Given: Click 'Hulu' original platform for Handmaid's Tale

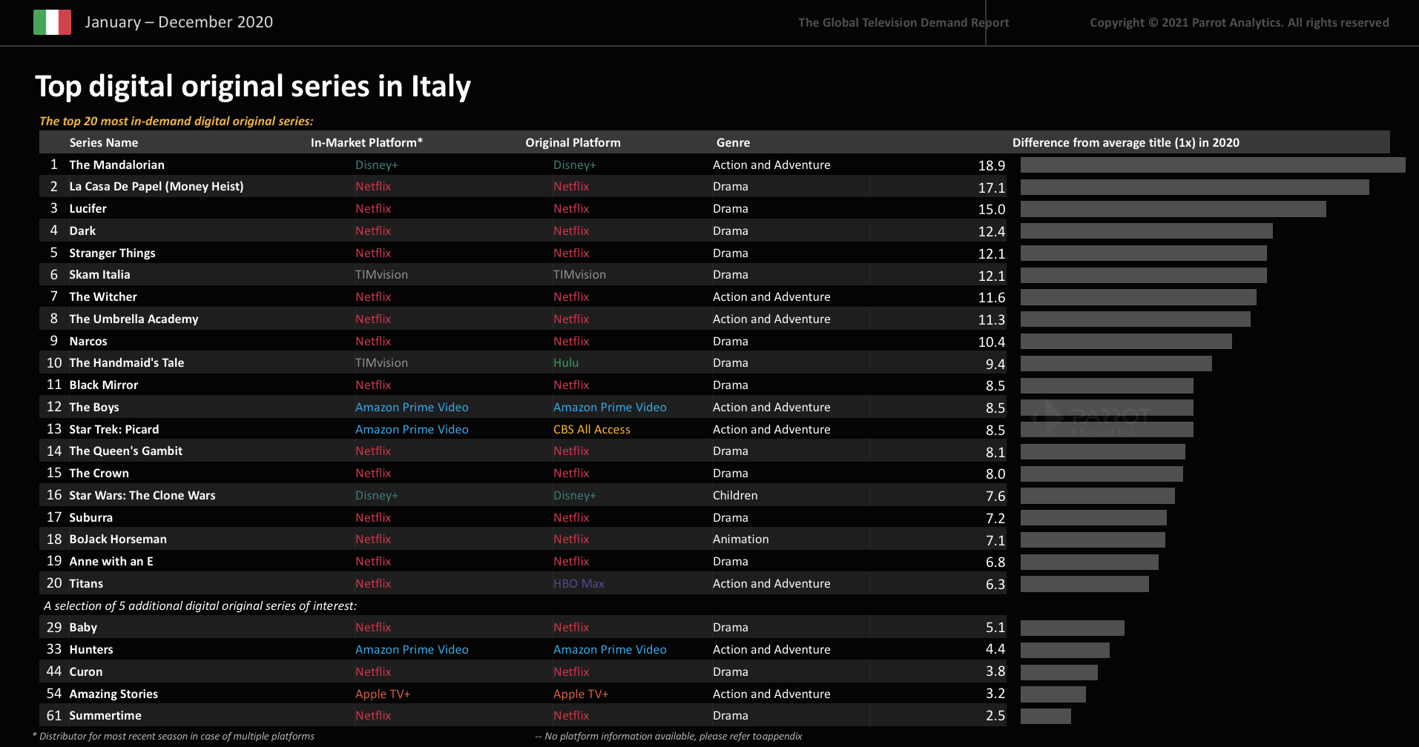Looking at the screenshot, I should point(566,362).
